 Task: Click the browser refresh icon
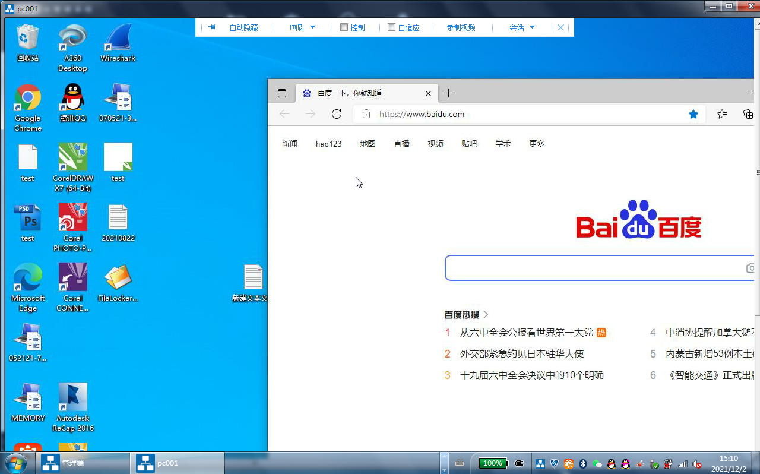[337, 114]
